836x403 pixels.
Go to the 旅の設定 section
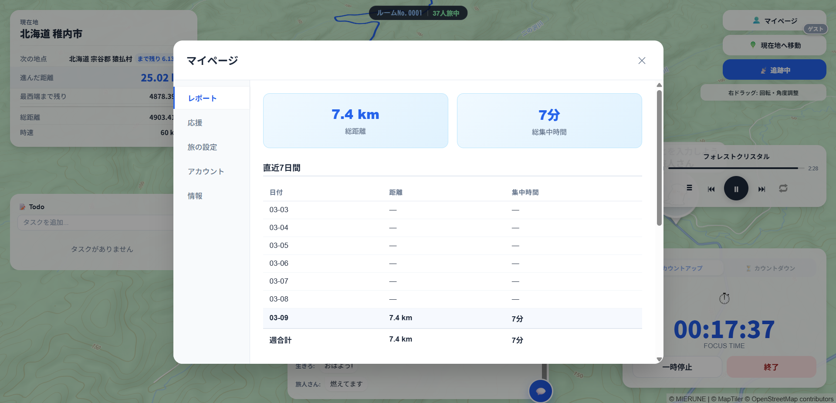202,147
